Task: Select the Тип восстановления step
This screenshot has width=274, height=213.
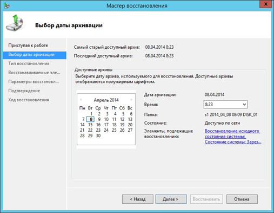Action: tap(29, 63)
